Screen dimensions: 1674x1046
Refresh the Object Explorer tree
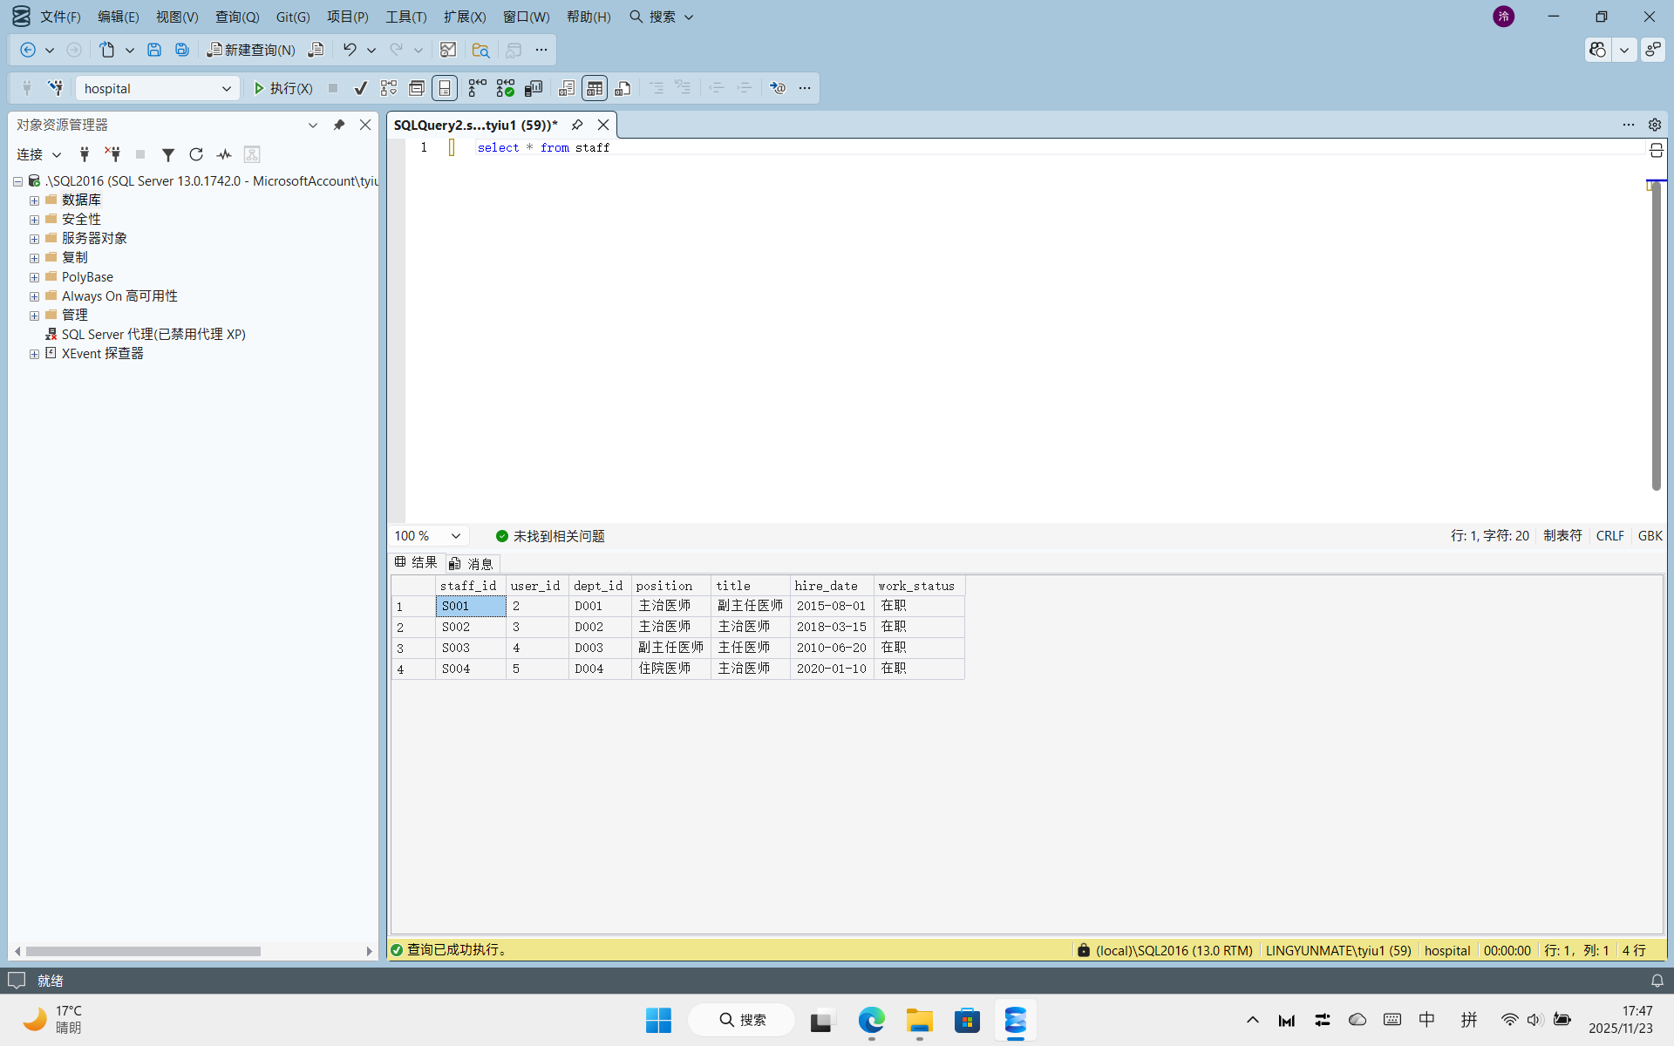tap(196, 154)
